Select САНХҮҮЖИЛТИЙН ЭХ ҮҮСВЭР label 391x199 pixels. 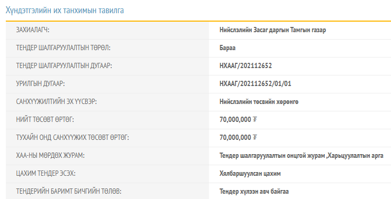(x=56, y=101)
